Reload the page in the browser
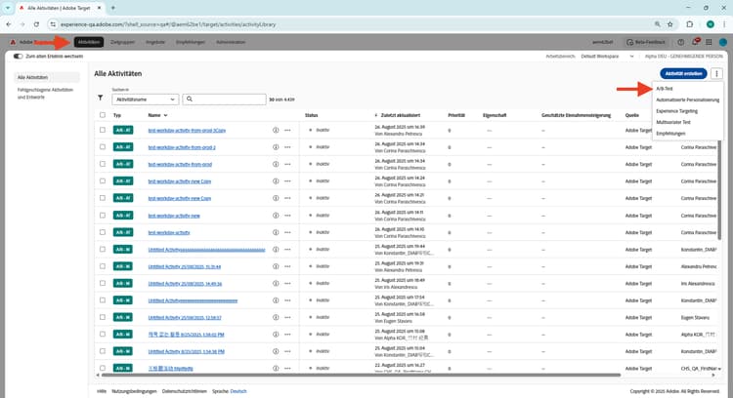 coord(36,24)
